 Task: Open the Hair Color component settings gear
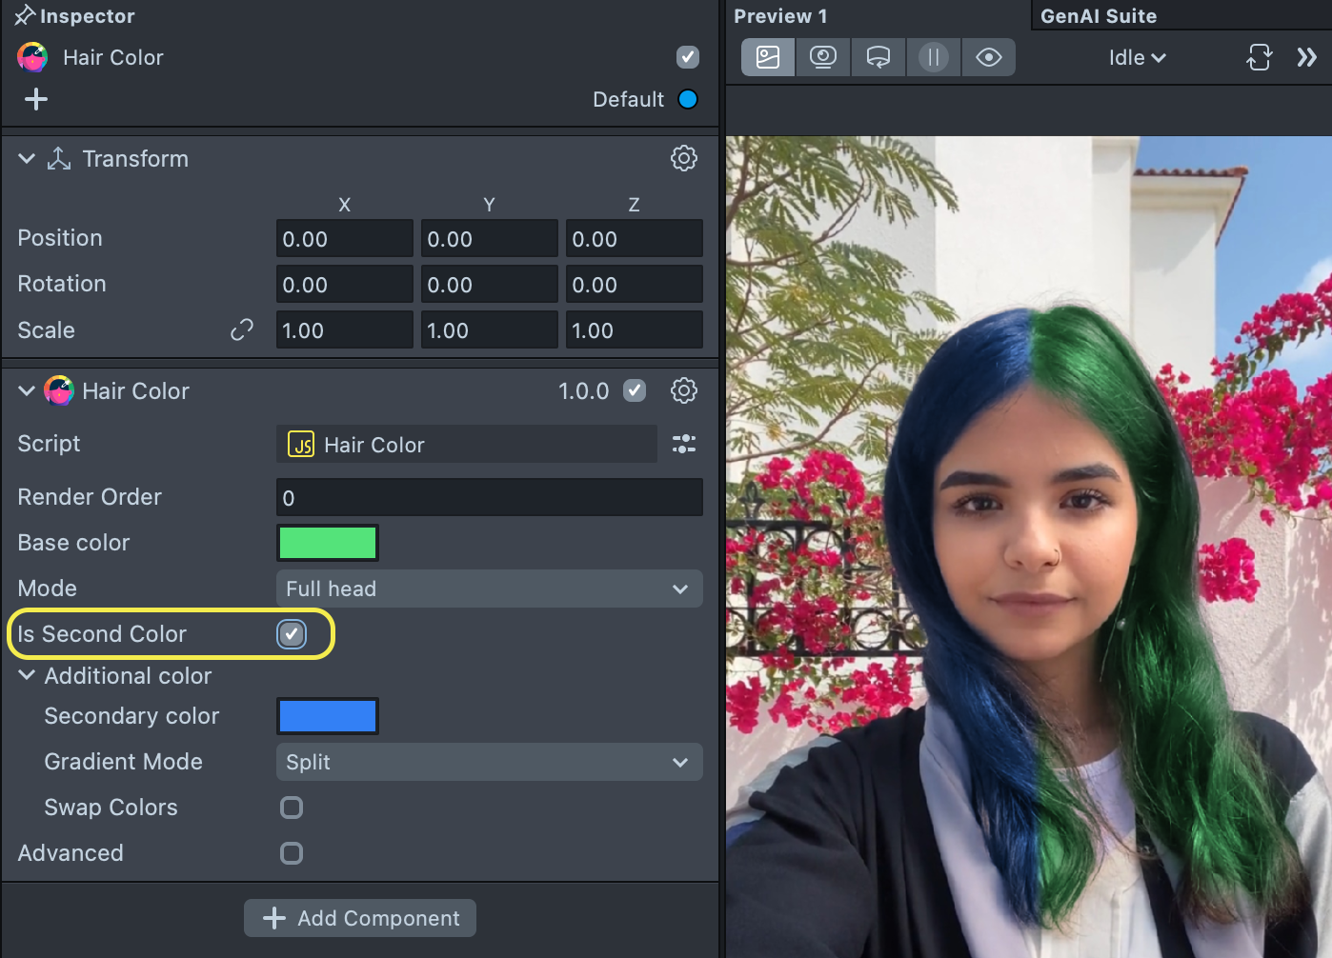click(683, 390)
